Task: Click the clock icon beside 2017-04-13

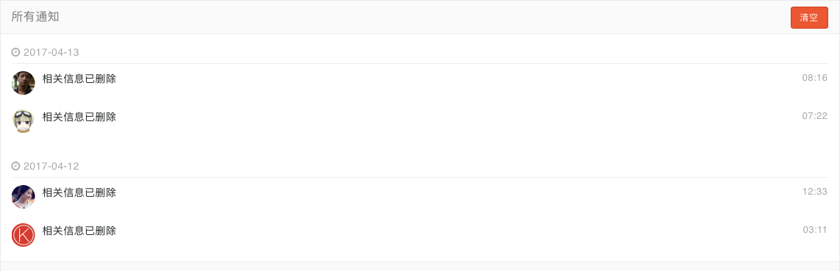Action: click(15, 52)
